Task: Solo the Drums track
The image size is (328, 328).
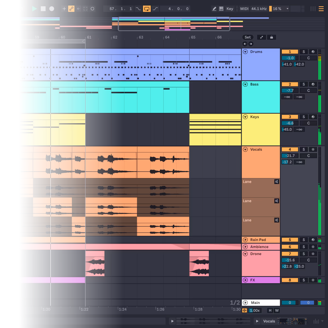Action: (x=304, y=52)
